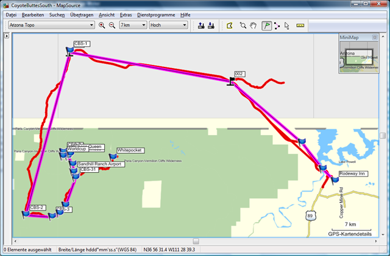Click the Whitepocket waypoint label
The image size is (390, 256).
(x=130, y=150)
